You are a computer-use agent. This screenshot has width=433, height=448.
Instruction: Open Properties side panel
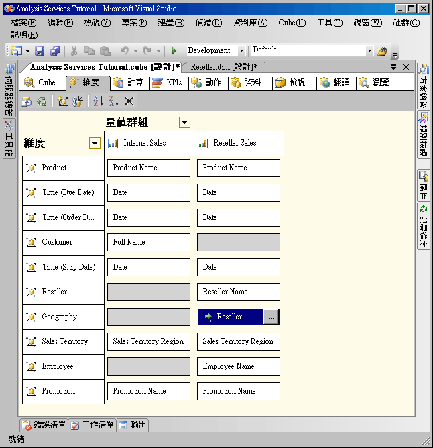[424, 185]
